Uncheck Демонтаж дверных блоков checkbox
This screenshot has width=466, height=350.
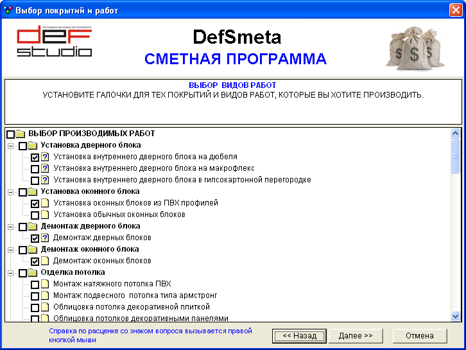click(x=35, y=238)
